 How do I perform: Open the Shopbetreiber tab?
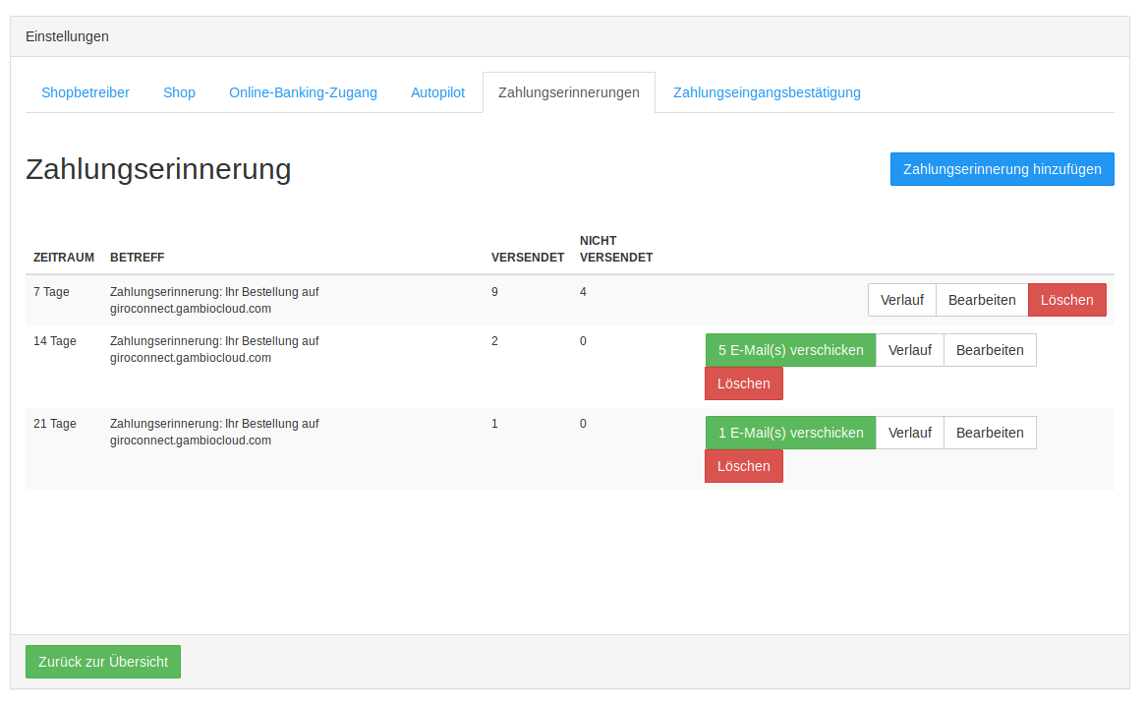point(86,92)
